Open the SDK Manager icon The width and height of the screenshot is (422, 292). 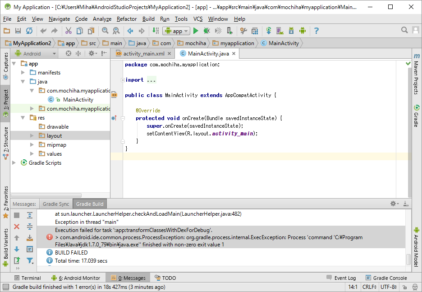coord(291,31)
